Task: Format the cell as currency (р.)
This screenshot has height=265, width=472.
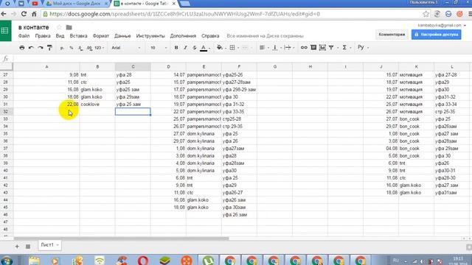Action: coord(62,48)
